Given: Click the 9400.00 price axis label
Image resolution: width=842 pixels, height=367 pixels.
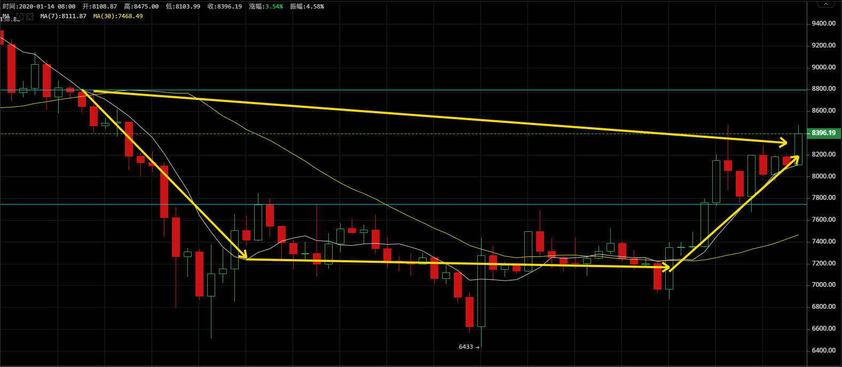Looking at the screenshot, I should 824,24.
